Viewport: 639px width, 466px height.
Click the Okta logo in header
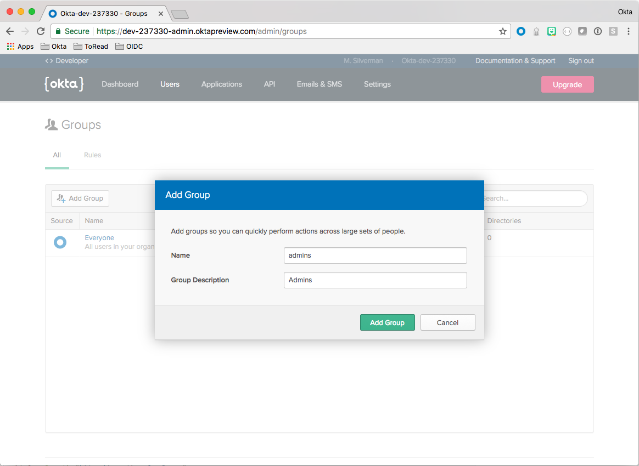[x=64, y=84]
